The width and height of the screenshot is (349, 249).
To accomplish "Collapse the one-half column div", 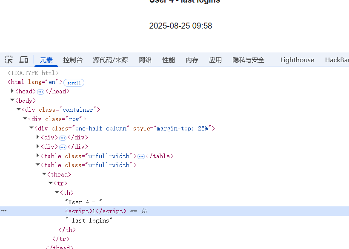I will point(31,128).
